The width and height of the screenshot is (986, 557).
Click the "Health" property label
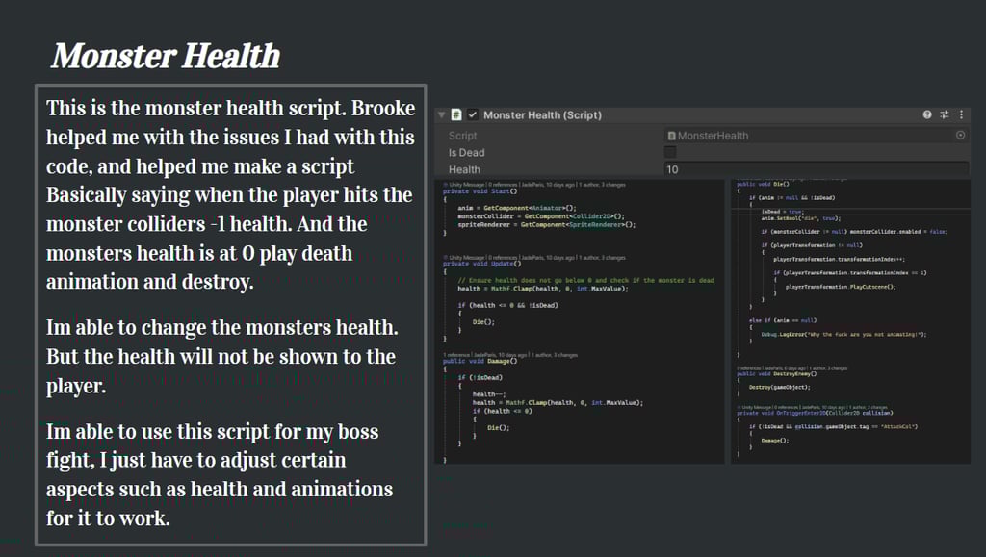tap(464, 169)
